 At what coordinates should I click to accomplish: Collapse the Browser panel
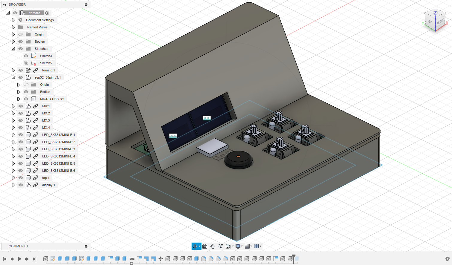4,4
